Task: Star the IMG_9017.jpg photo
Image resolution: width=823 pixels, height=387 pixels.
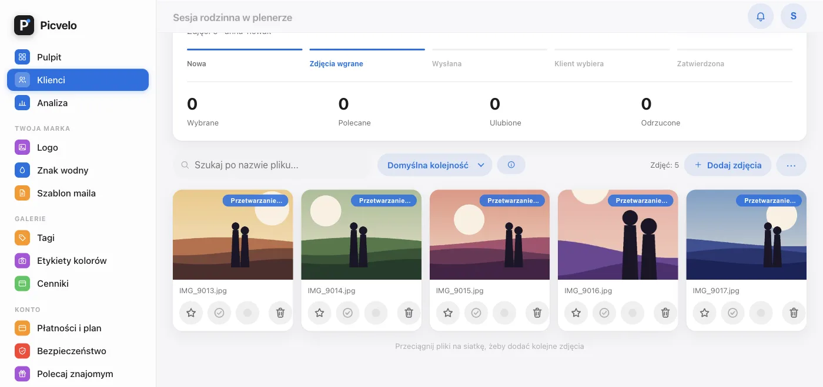Action: click(x=705, y=313)
